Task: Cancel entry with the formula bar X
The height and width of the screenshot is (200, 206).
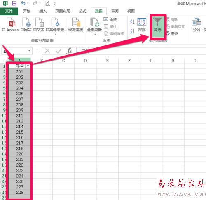Action: pyautogui.click(x=47, y=51)
